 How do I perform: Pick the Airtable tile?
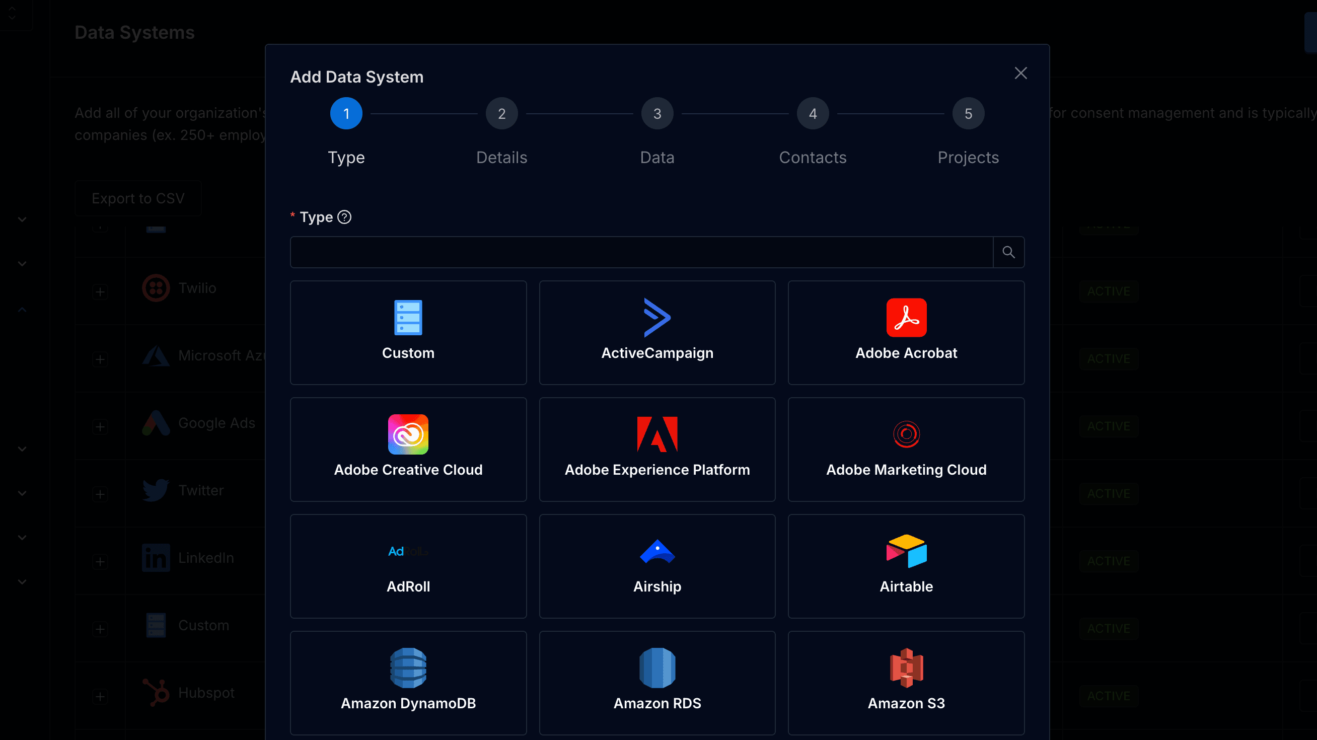[x=906, y=566]
